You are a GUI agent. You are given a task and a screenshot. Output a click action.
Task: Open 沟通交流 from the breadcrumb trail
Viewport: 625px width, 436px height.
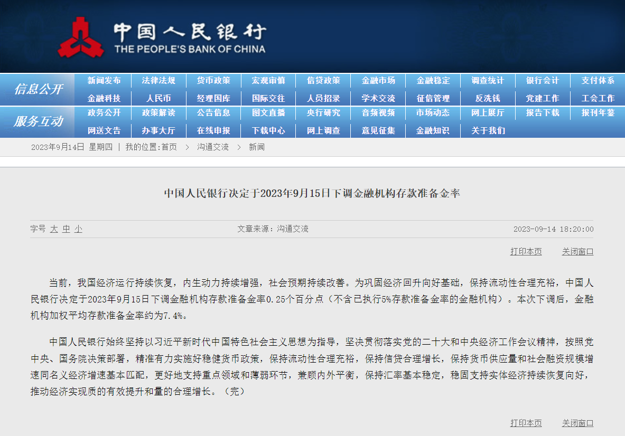(x=214, y=147)
